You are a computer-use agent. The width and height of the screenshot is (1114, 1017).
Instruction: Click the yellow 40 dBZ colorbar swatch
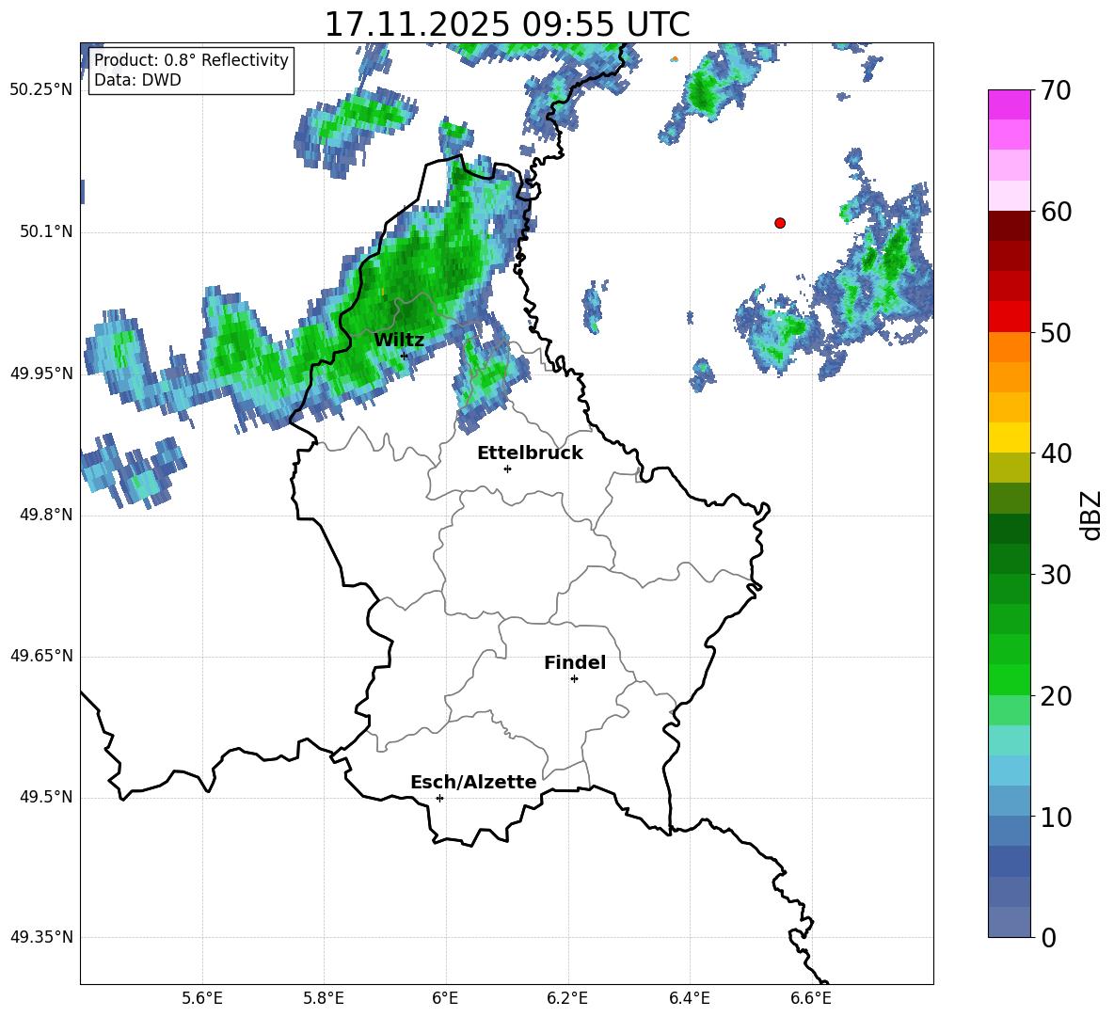[x=1009, y=437]
